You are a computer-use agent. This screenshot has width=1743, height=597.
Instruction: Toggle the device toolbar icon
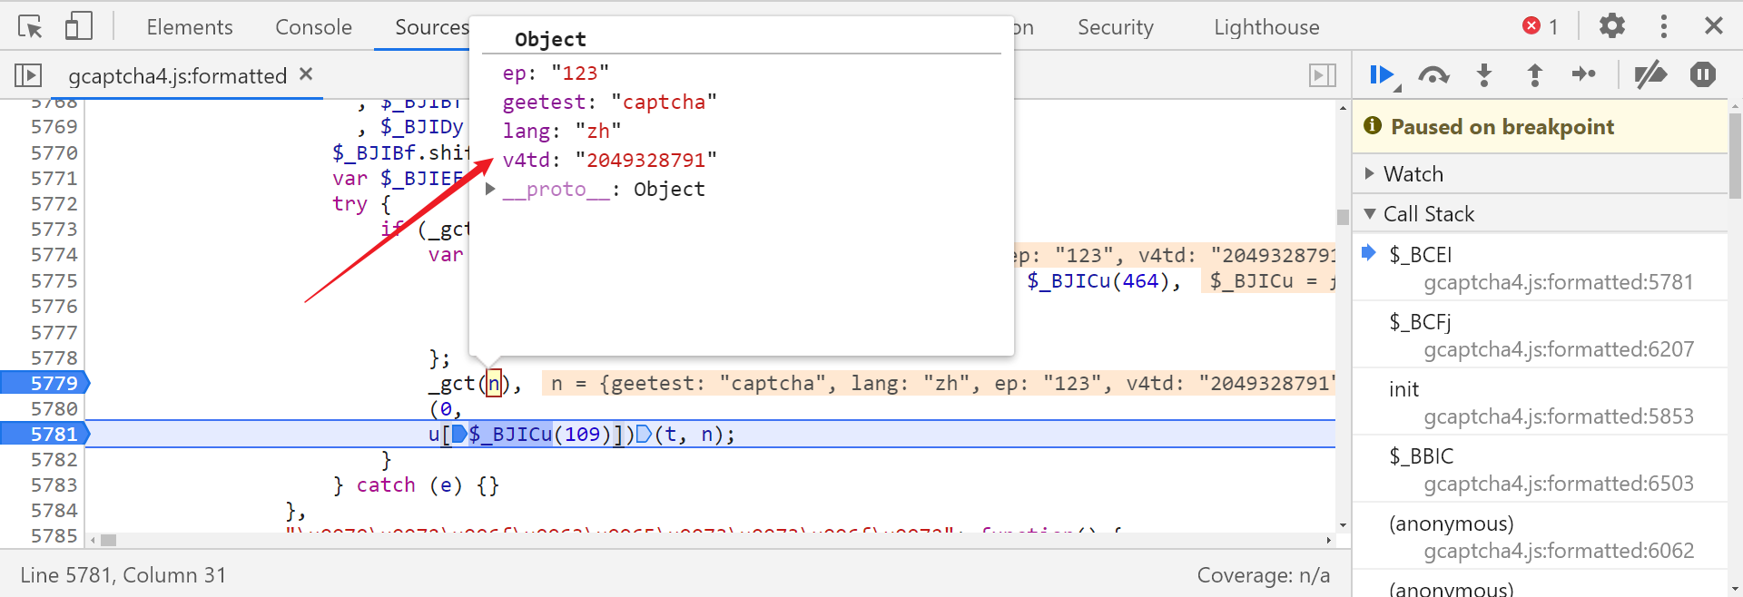[x=79, y=26]
